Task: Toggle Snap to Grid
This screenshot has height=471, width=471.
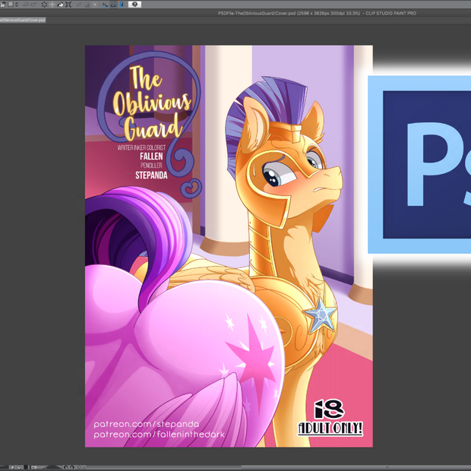Action: [x=122, y=5]
